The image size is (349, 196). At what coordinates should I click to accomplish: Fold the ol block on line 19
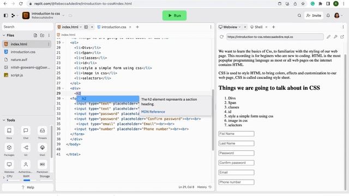[63, 42]
